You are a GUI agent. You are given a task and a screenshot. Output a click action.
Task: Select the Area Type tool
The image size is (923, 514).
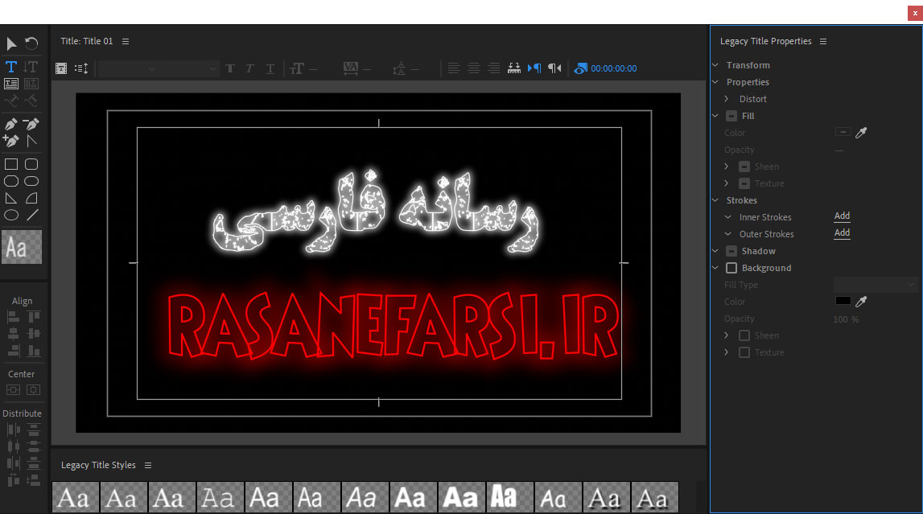[11, 84]
